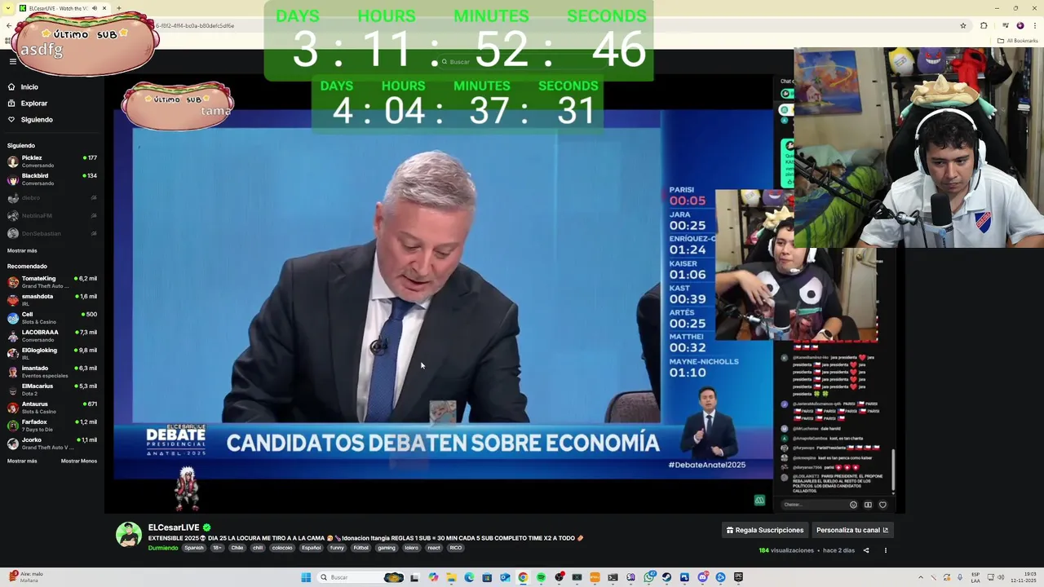Open the Explorar section
This screenshot has width=1044, height=587.
point(33,104)
